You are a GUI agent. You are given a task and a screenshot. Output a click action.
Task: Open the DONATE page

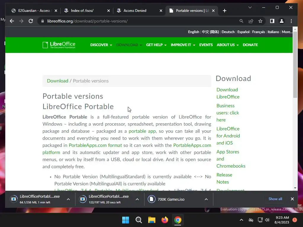(x=250, y=45)
